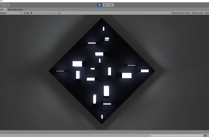Toggle Mute Audio
The image size is (209, 137).
197,13
